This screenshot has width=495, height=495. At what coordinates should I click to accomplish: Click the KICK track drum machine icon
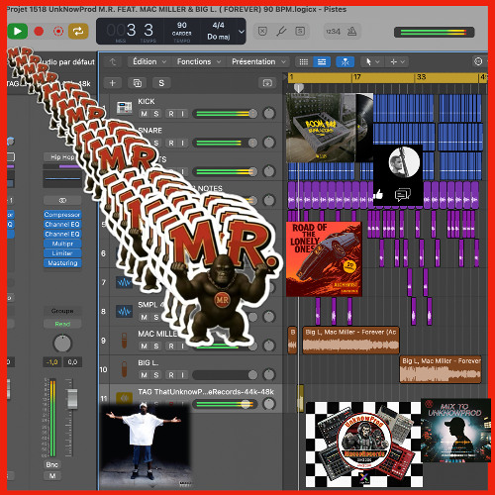pos(124,107)
